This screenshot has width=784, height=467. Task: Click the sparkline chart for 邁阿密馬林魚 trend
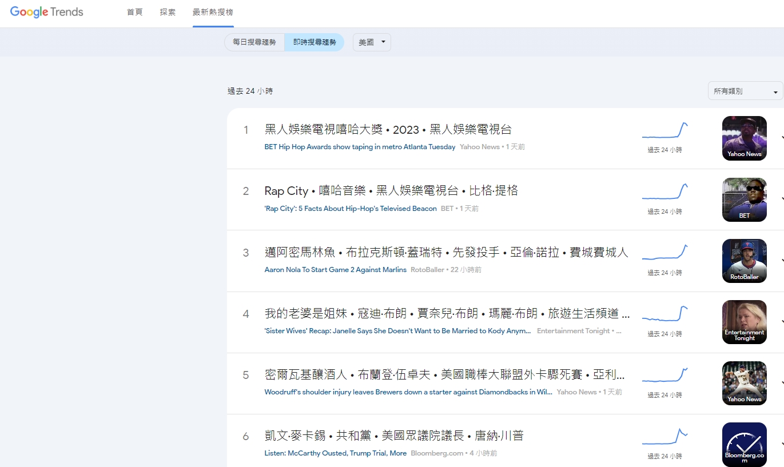[664, 253]
